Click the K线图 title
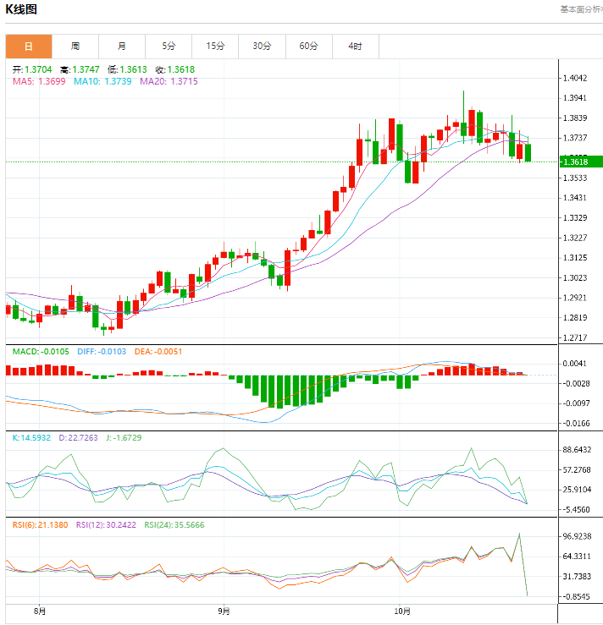Screen dimensions: 603x625 21,9
